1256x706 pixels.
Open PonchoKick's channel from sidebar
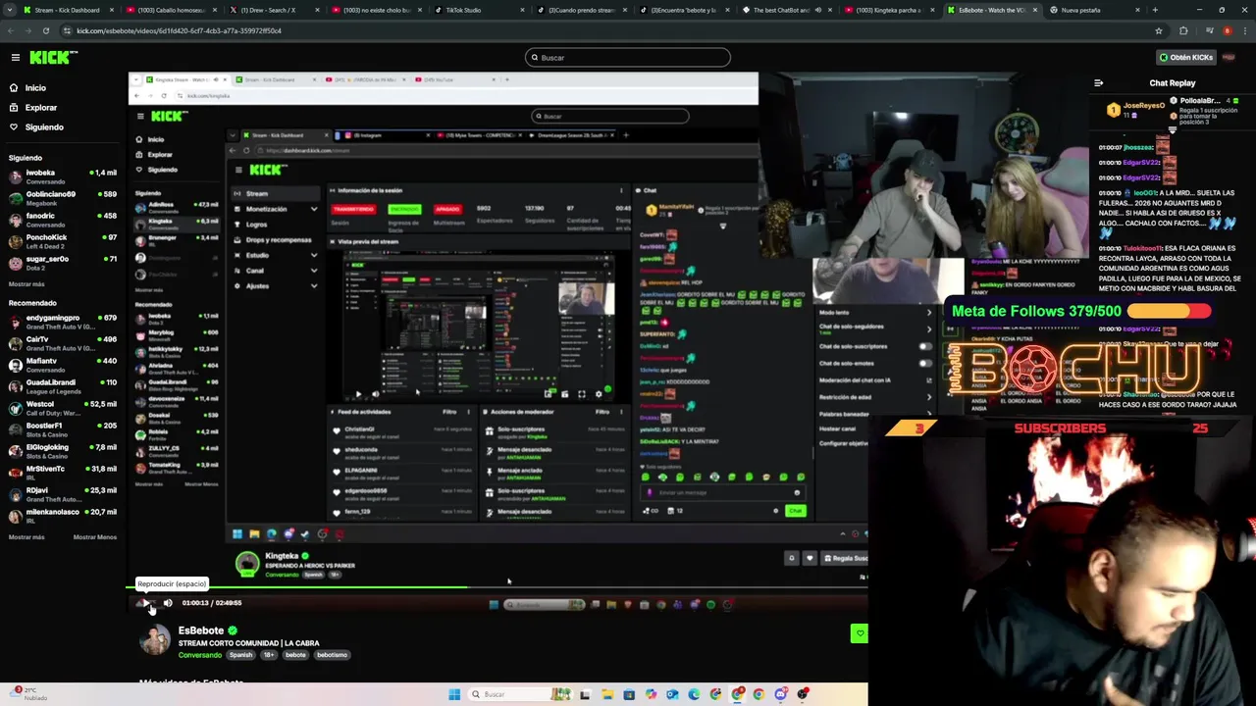tap(63, 241)
